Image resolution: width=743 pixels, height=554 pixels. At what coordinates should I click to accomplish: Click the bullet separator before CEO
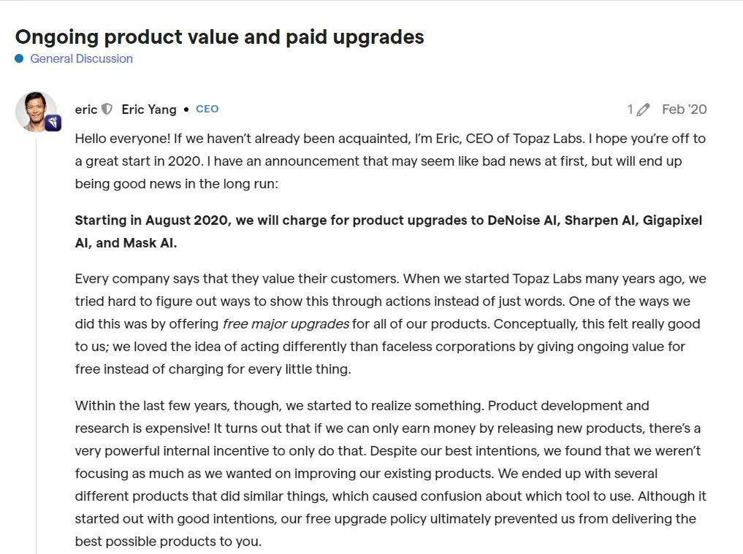[x=186, y=109]
